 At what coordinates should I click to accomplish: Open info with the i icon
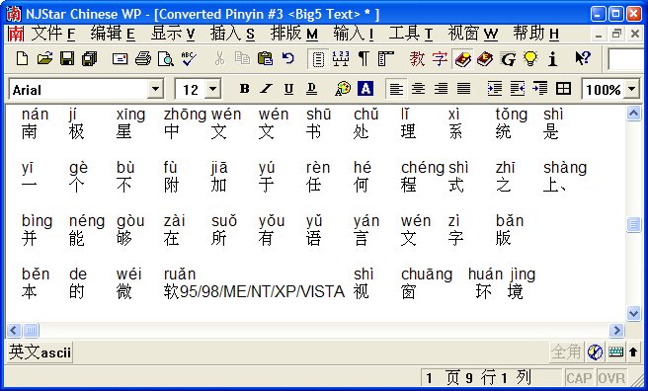coord(552,59)
